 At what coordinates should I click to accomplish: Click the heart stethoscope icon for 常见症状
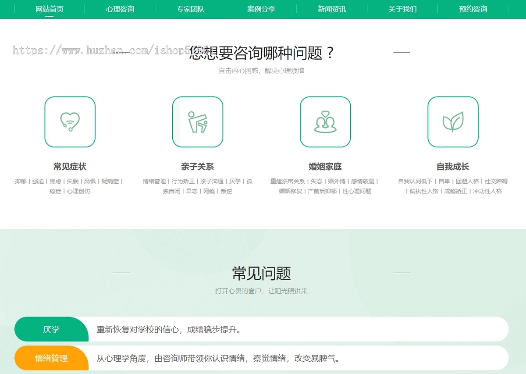[x=70, y=122]
